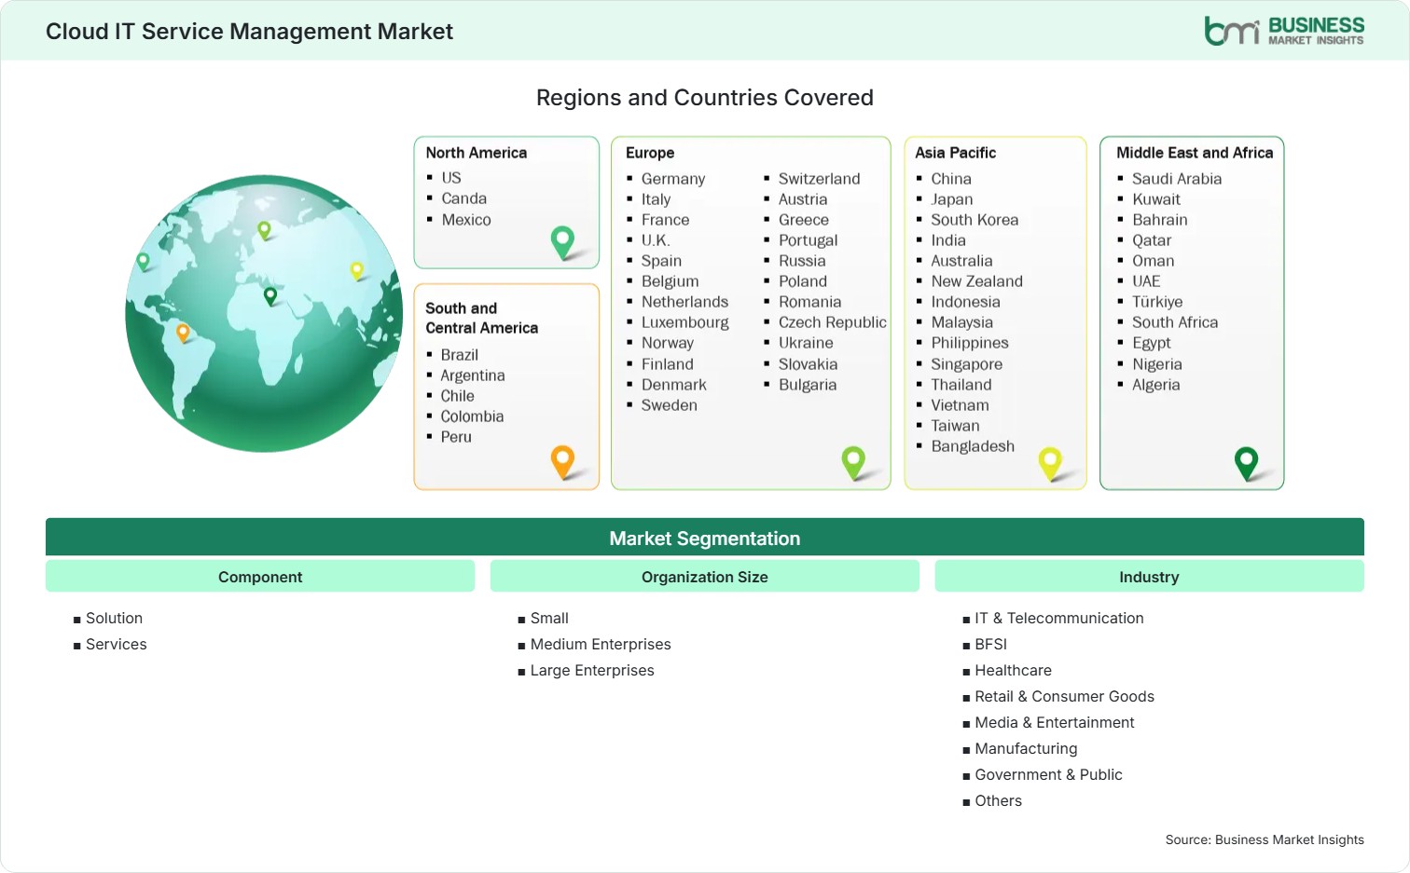Click BFSI under Industry
The image size is (1410, 873).
point(990,644)
